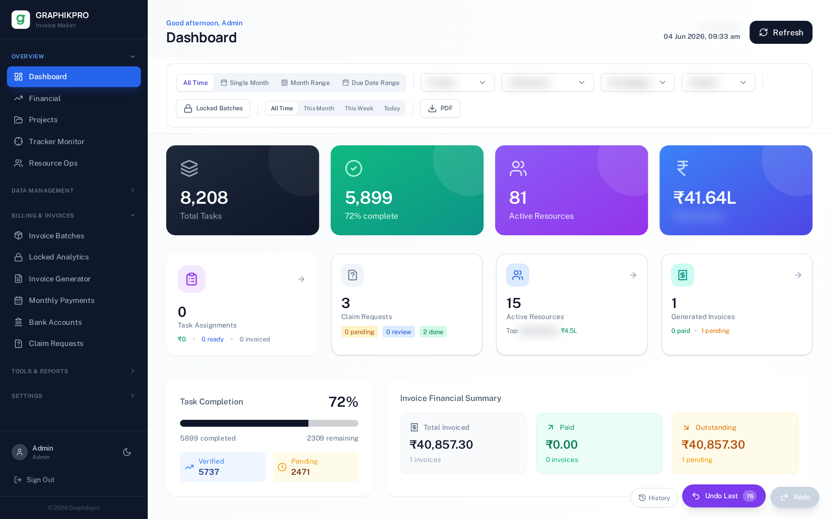The image size is (831, 519).
Task: Click the Sign Out door icon
Action: 18,480
